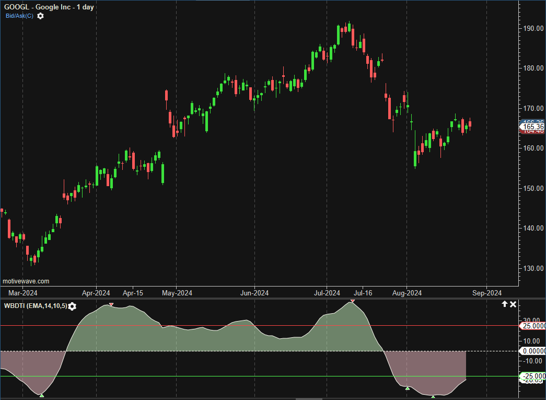The width and height of the screenshot is (546, 400).
Task: Click the GOOGL - Google Inc chart title
Action: 49,7
